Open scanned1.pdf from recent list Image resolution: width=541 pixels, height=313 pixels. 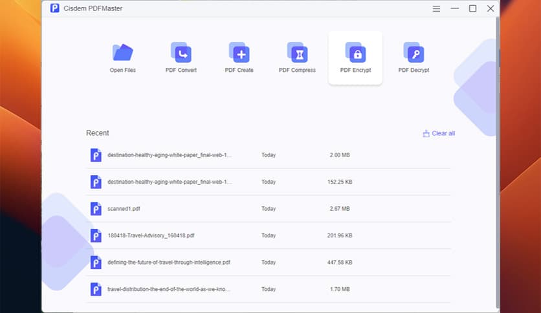(124, 208)
